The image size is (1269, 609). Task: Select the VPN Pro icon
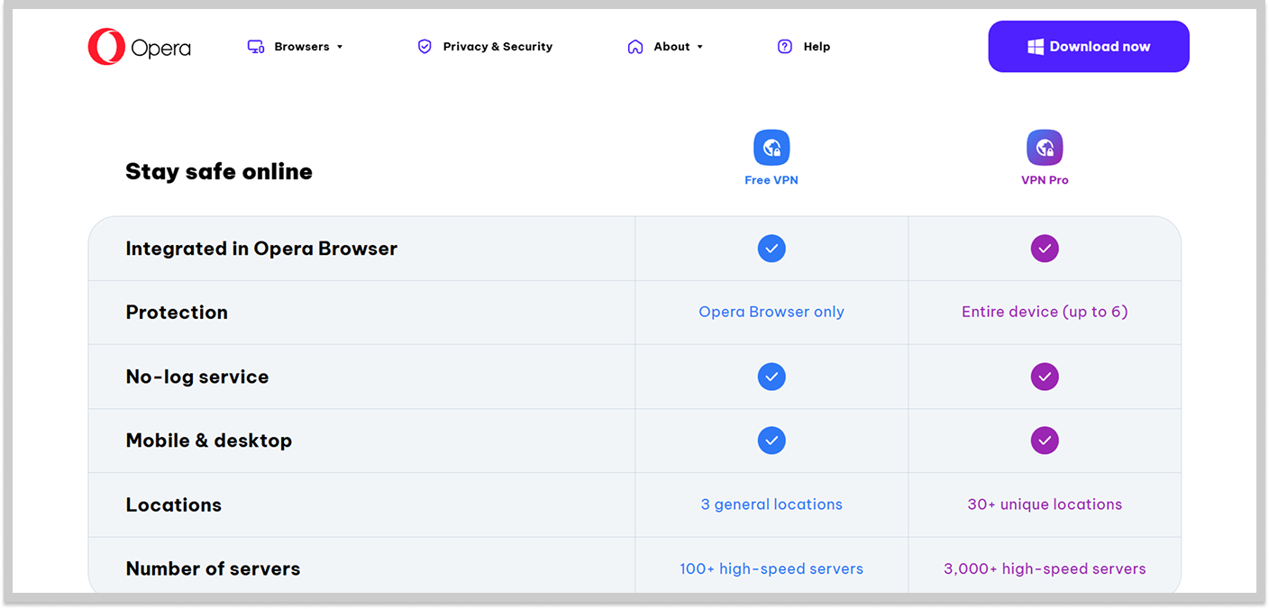click(x=1045, y=146)
